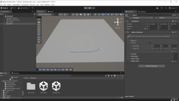Click the Play button
Viewport: 179px width, 101px height.
[86, 8]
